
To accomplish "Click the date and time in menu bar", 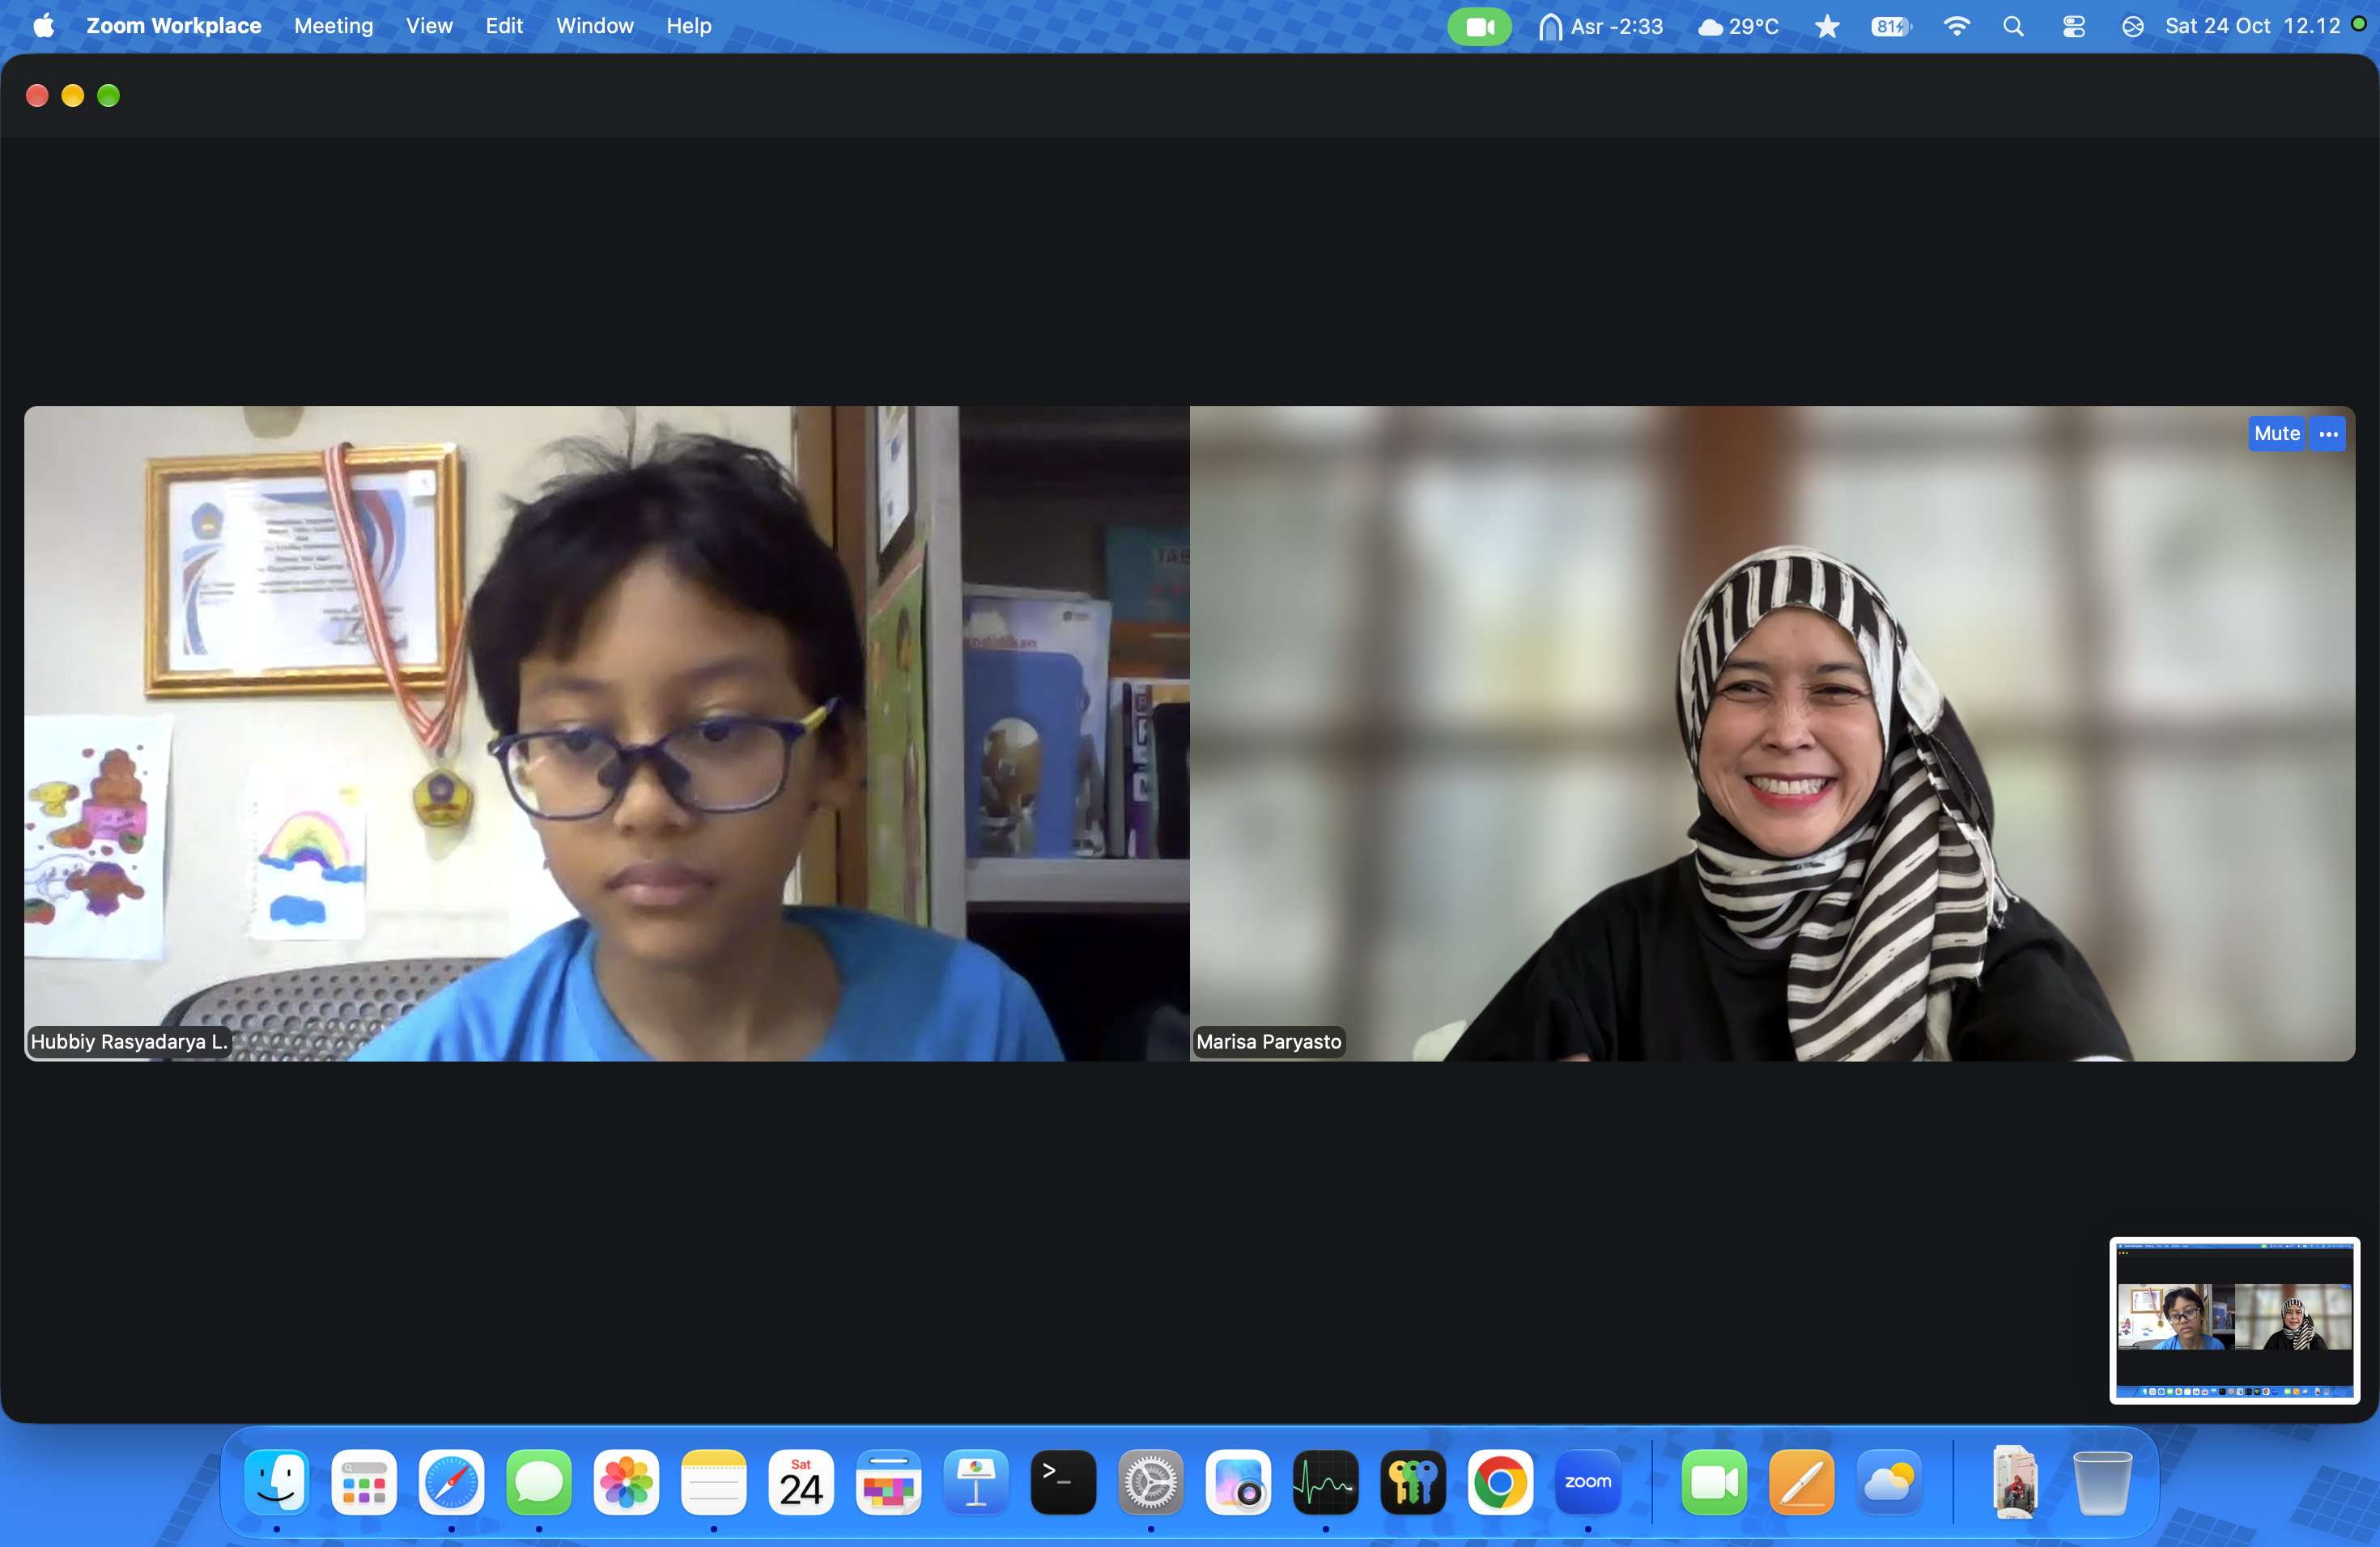I will 2252,27.
